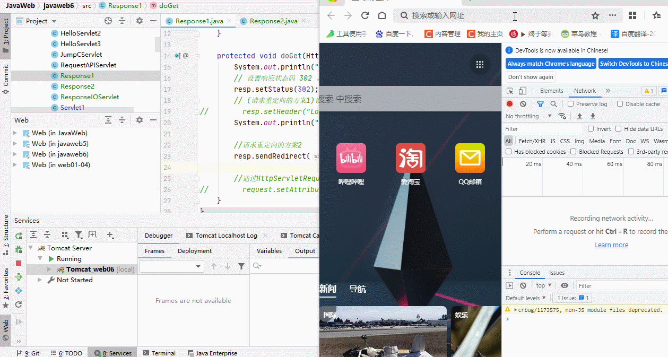668x357 pixels.
Task: Click the bookmark star in address bar
Action: click(595, 16)
